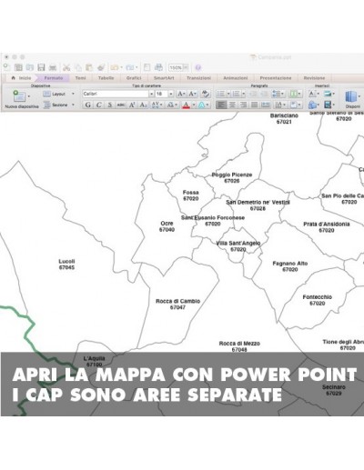Open the Disponi arrange tool
This screenshot has width=364, height=470.
tap(352, 99)
